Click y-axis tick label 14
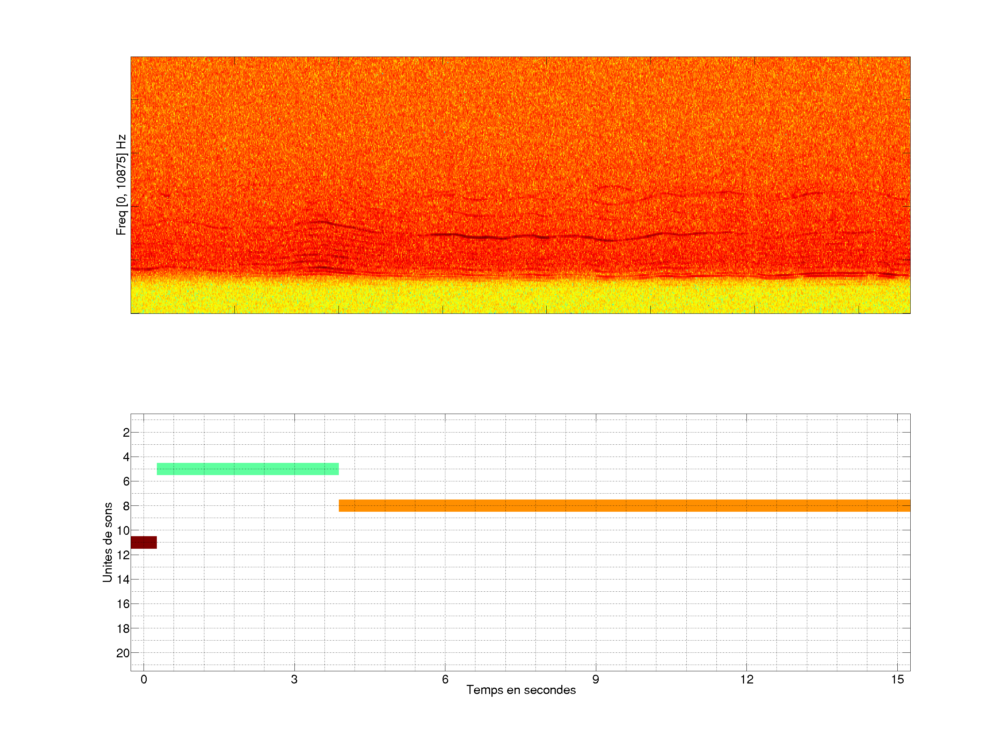The image size is (1006, 754). [x=123, y=579]
